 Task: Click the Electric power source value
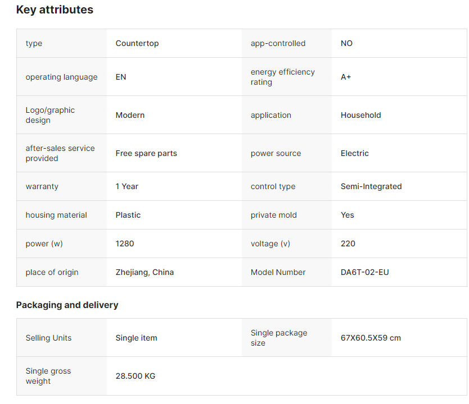coord(355,153)
